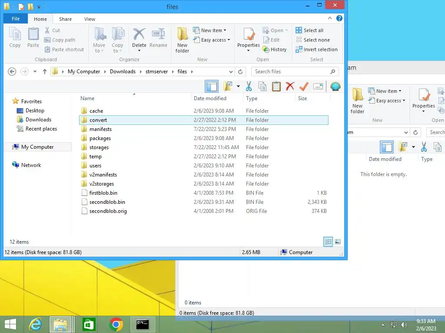The height and width of the screenshot is (333, 445).
Task: Click the Up one level arrow
Action: (45, 72)
